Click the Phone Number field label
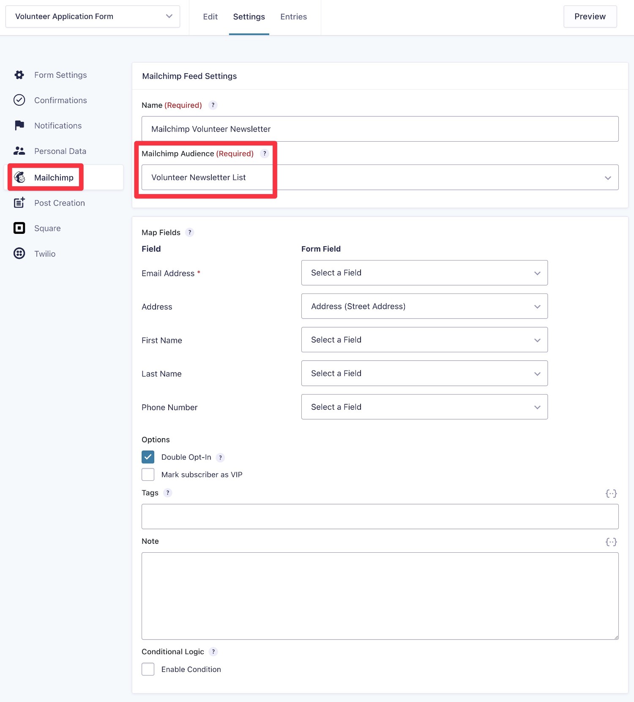This screenshot has height=702, width=634. tap(169, 407)
